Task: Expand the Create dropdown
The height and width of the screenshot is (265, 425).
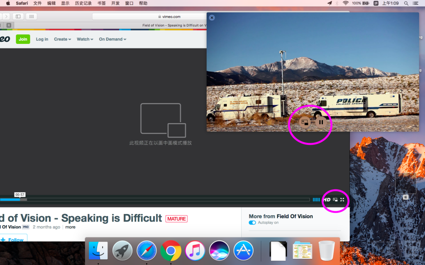Action: pyautogui.click(x=62, y=39)
